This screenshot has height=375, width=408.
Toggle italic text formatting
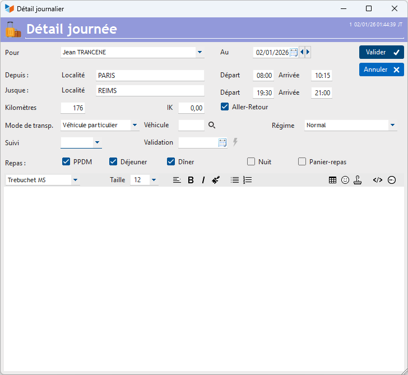pos(203,180)
